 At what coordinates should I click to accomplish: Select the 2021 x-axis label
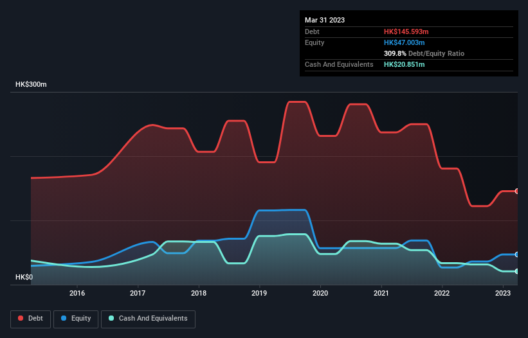(x=381, y=293)
